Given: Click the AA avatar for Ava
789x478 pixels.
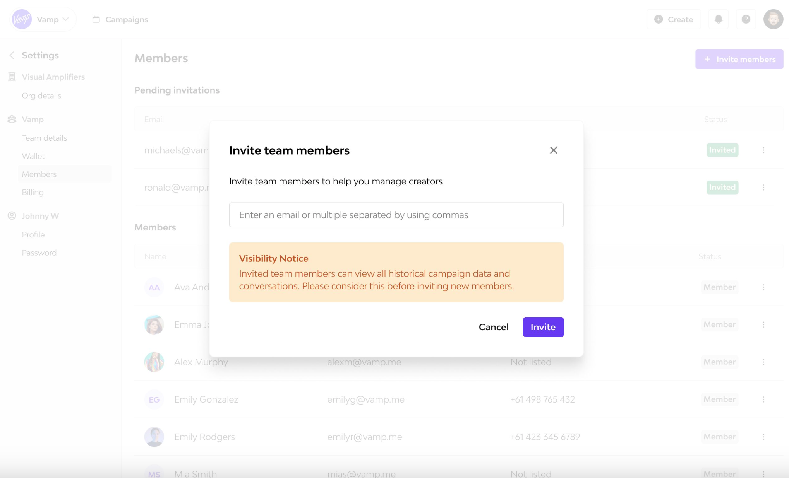Looking at the screenshot, I should point(154,287).
